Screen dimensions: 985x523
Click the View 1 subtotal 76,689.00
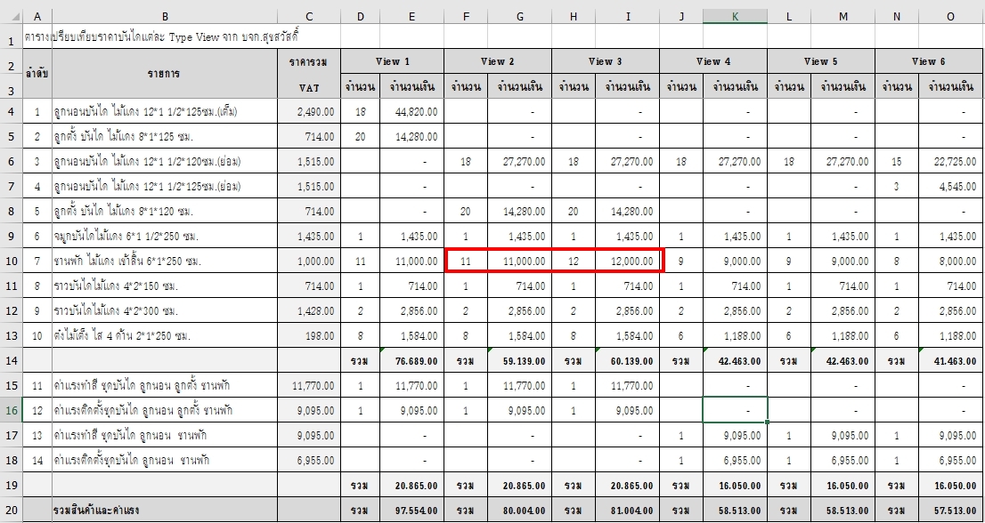point(411,361)
